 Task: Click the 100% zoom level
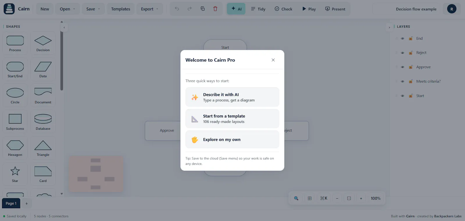375,198
